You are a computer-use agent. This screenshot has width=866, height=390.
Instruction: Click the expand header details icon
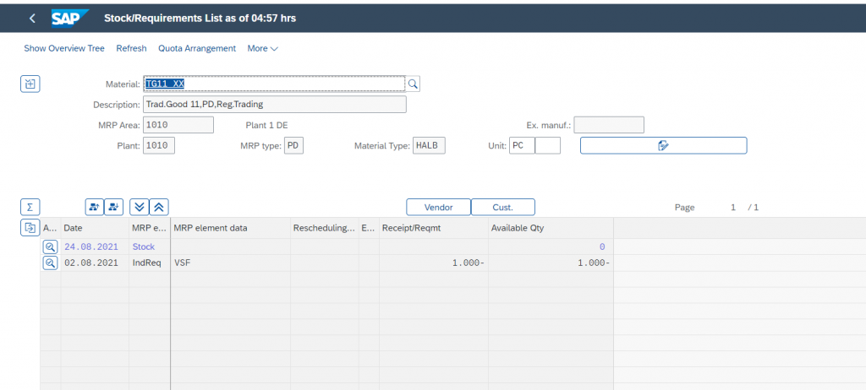pos(30,84)
